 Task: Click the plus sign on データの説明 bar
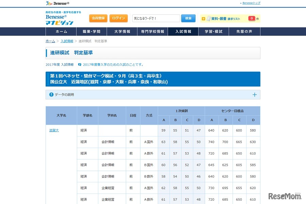[255, 95]
